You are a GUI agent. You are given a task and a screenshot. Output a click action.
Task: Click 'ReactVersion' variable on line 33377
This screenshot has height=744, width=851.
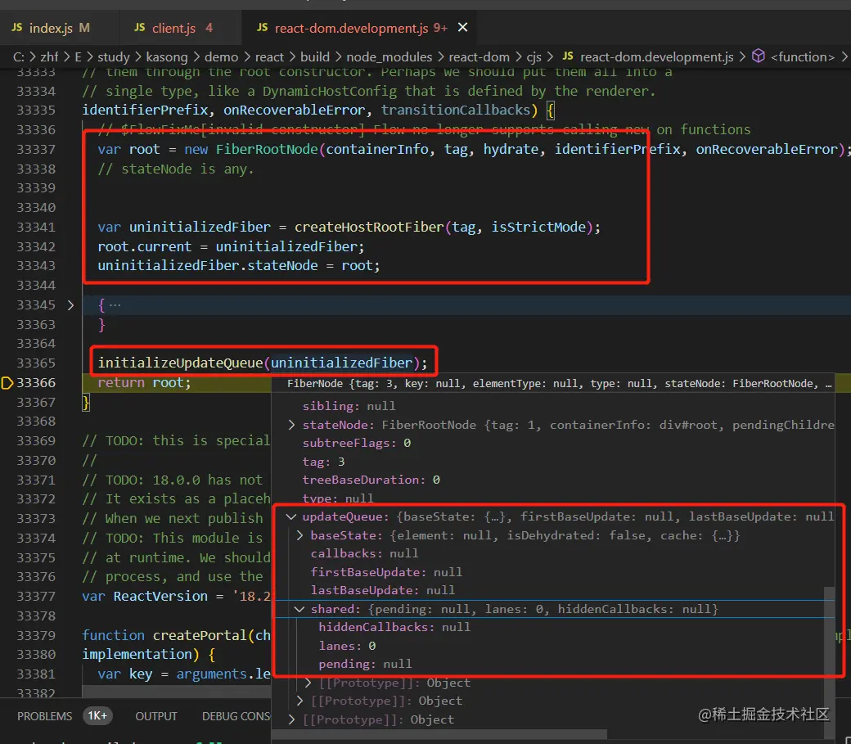pos(160,597)
